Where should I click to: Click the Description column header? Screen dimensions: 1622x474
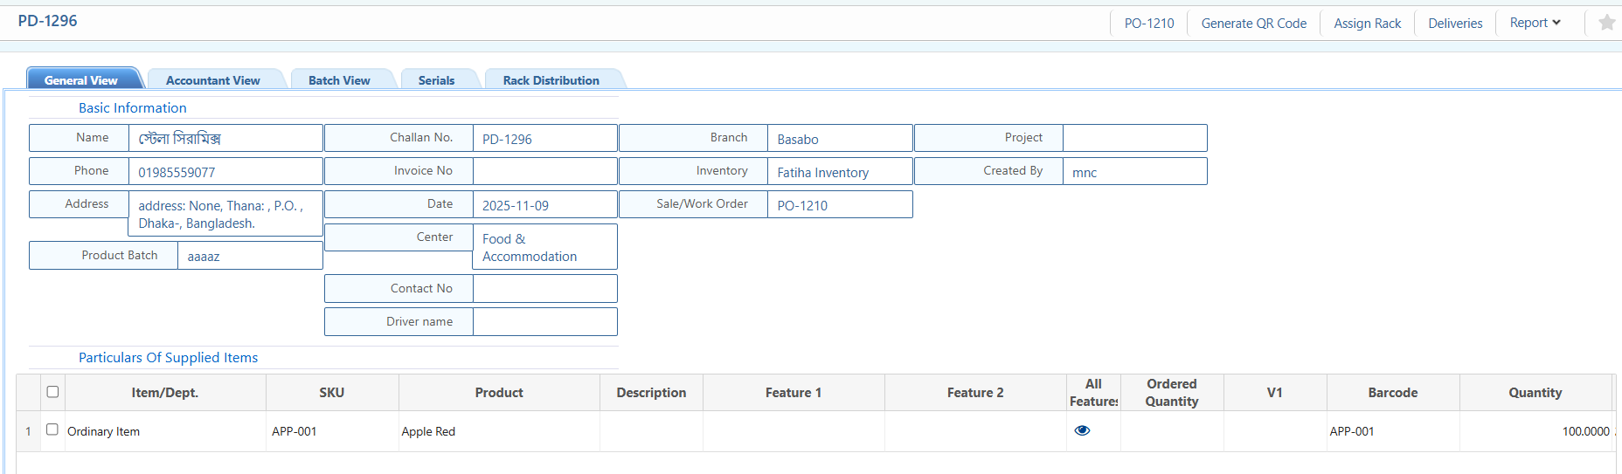[x=651, y=393]
